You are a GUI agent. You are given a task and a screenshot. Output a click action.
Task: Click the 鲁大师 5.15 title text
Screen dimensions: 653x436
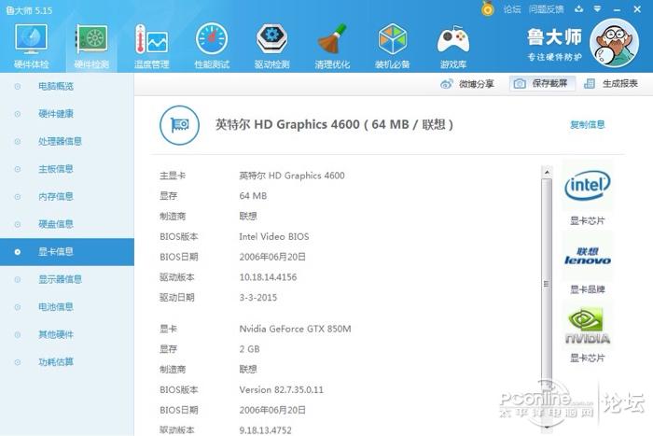(x=30, y=10)
